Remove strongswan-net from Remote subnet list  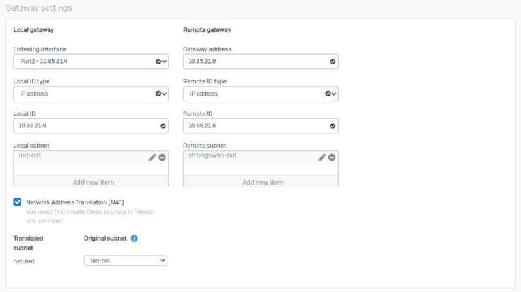point(331,157)
